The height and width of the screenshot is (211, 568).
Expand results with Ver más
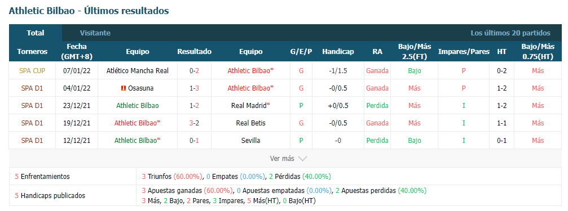[289, 159]
